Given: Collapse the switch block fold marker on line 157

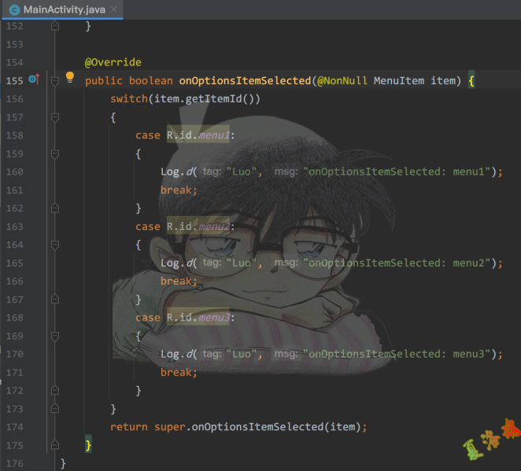Looking at the screenshot, I should [54, 117].
